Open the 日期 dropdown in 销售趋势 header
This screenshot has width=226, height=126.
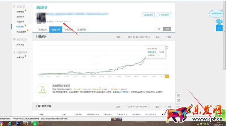point(119,37)
